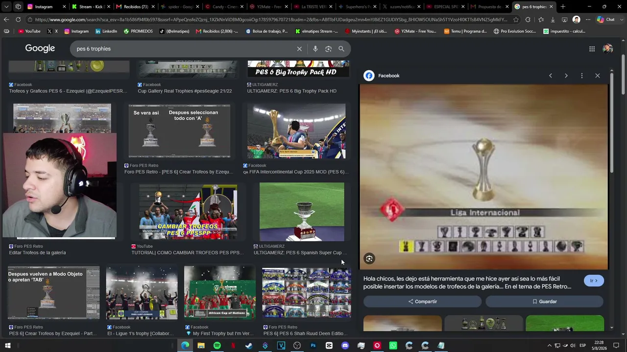This screenshot has width=627, height=352.
Task: Click the Compartir share button
Action: 422,302
